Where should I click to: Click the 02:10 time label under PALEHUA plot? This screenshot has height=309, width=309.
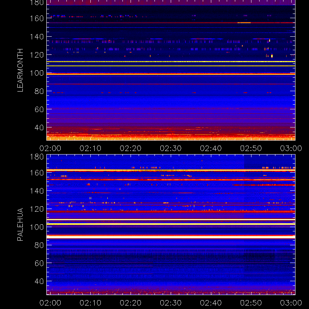[90, 303]
